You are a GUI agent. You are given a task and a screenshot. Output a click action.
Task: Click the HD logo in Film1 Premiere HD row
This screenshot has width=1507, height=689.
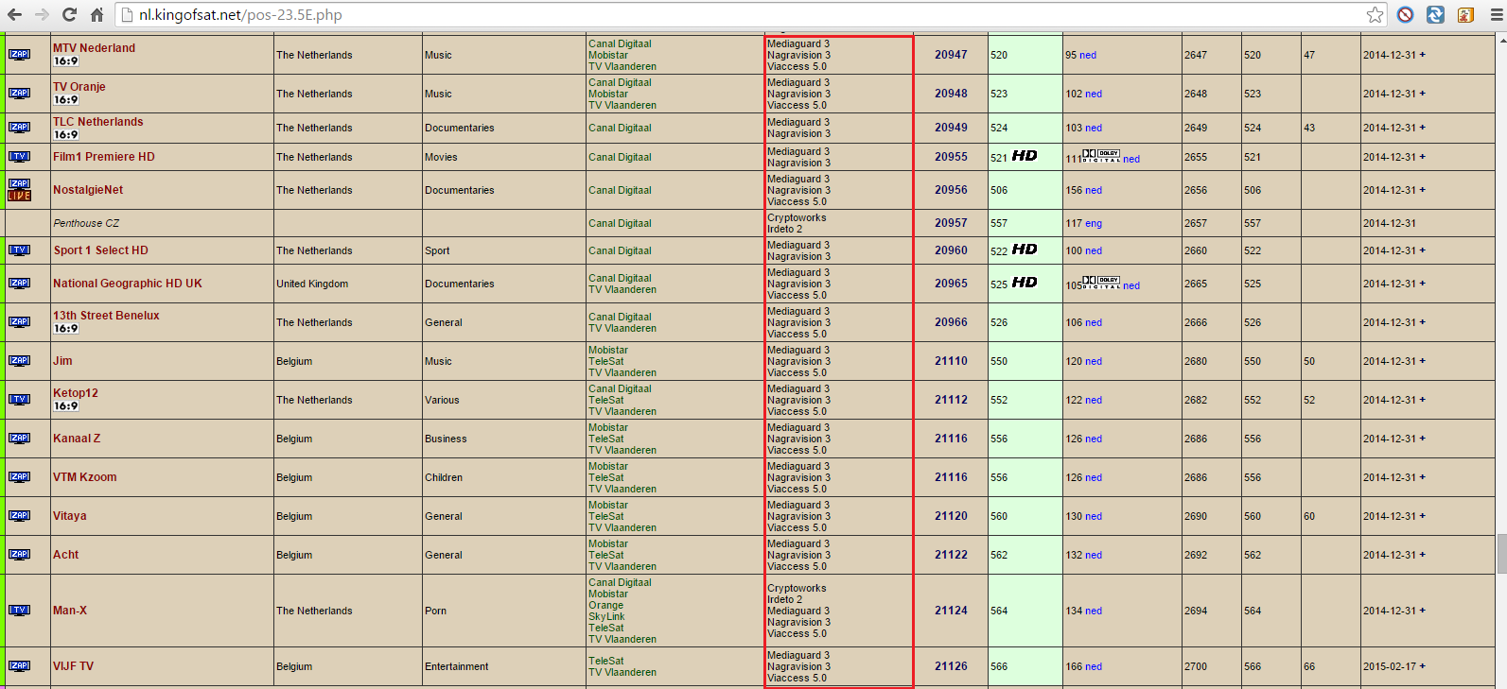pos(1025,156)
